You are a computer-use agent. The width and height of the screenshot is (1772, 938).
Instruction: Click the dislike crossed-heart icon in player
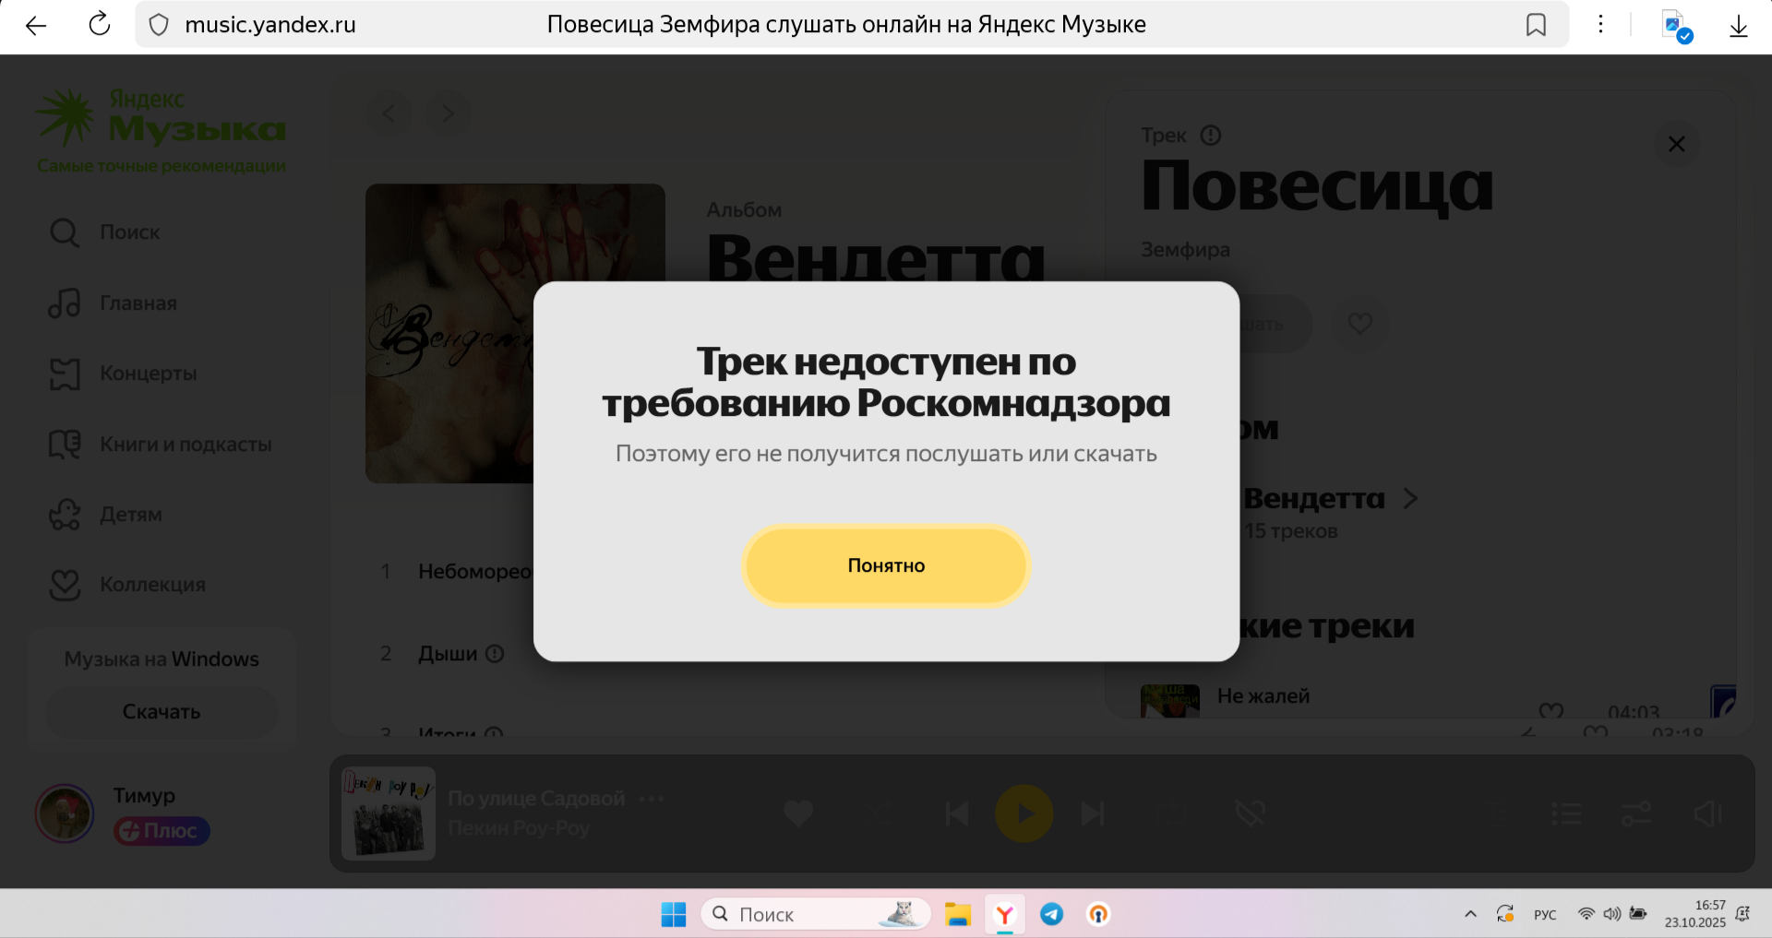[x=1251, y=813]
